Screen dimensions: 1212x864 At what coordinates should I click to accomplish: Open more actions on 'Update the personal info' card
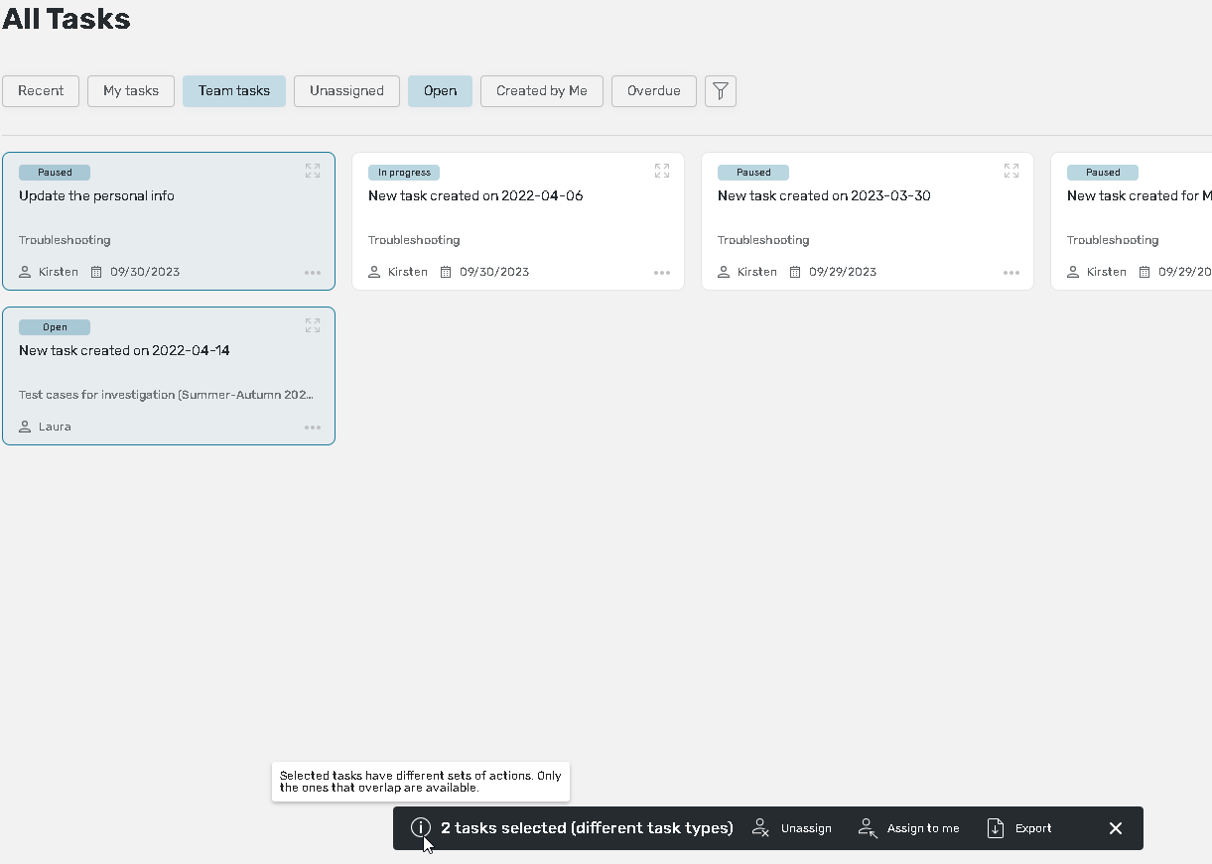(x=313, y=273)
